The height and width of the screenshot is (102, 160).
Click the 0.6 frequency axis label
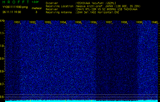tap(2, 97)
